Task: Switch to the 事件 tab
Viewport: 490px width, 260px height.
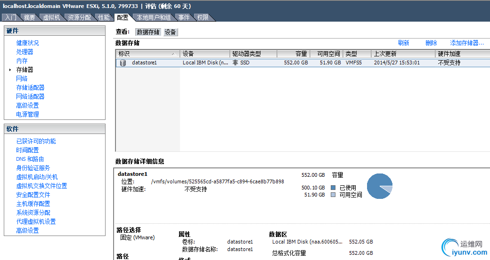Action: click(x=184, y=17)
